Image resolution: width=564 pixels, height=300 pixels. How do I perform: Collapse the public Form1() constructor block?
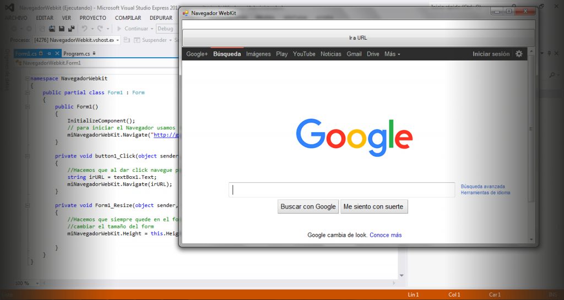tap(28, 107)
